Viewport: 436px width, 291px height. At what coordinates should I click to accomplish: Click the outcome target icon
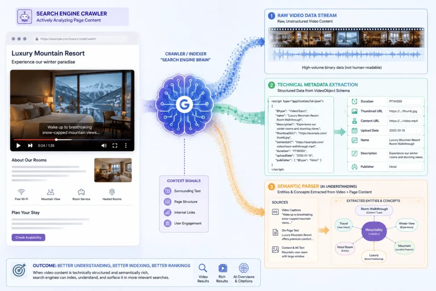19,270
